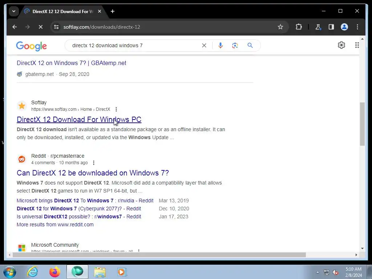This screenshot has height=279, width=372.
Task: Open the taskbar clock and date
Action: [353, 272]
